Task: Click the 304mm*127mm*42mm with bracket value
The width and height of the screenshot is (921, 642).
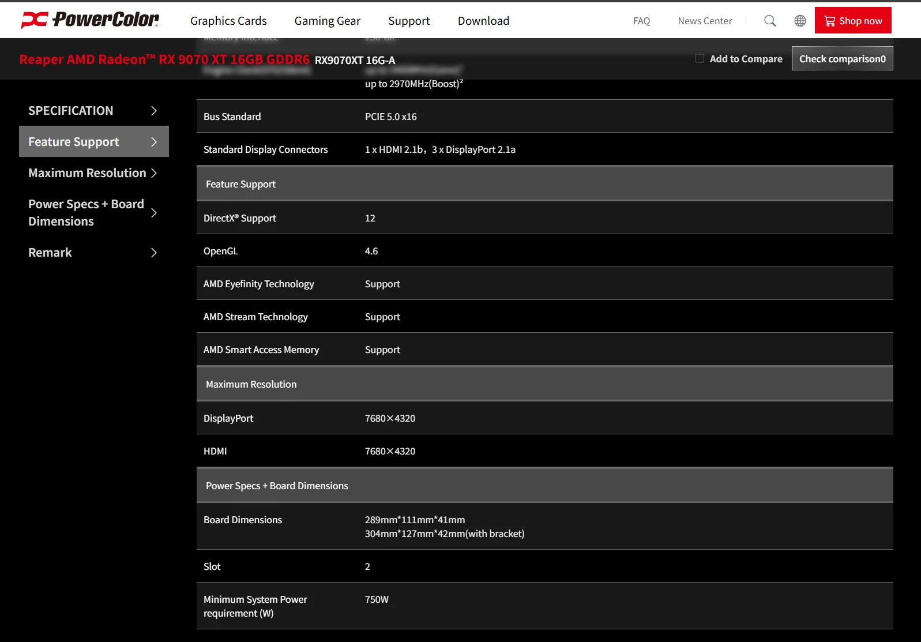Action: 445,534
